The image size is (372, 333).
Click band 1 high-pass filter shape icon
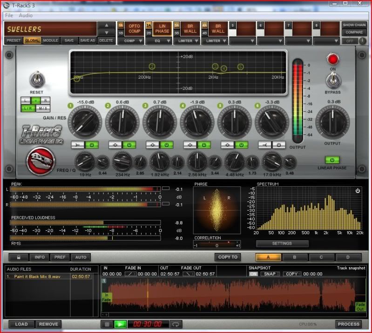click(78, 145)
